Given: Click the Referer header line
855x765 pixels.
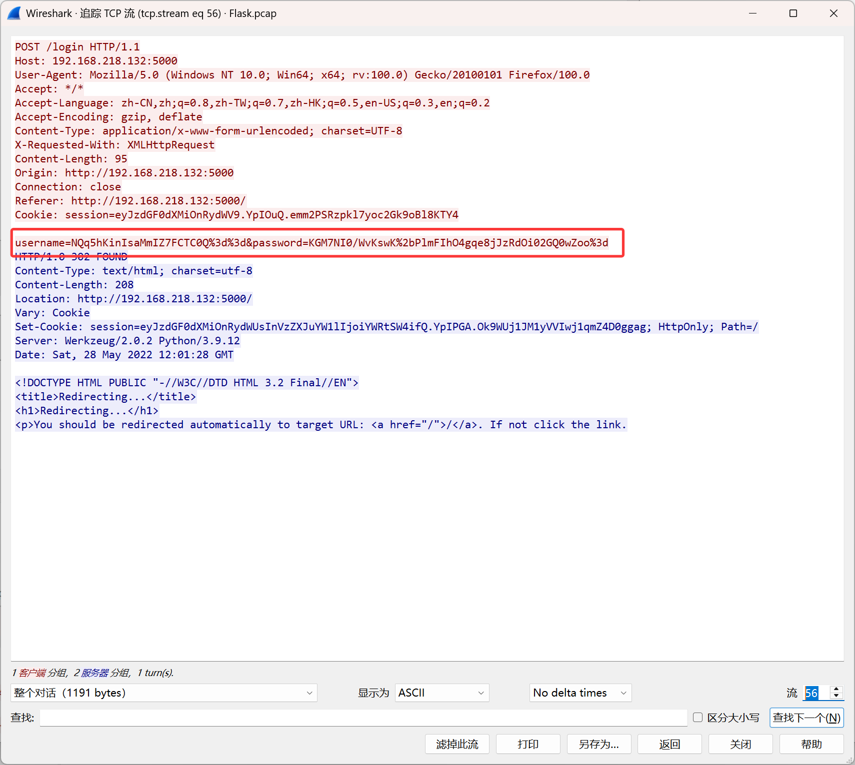Looking at the screenshot, I should point(130,201).
